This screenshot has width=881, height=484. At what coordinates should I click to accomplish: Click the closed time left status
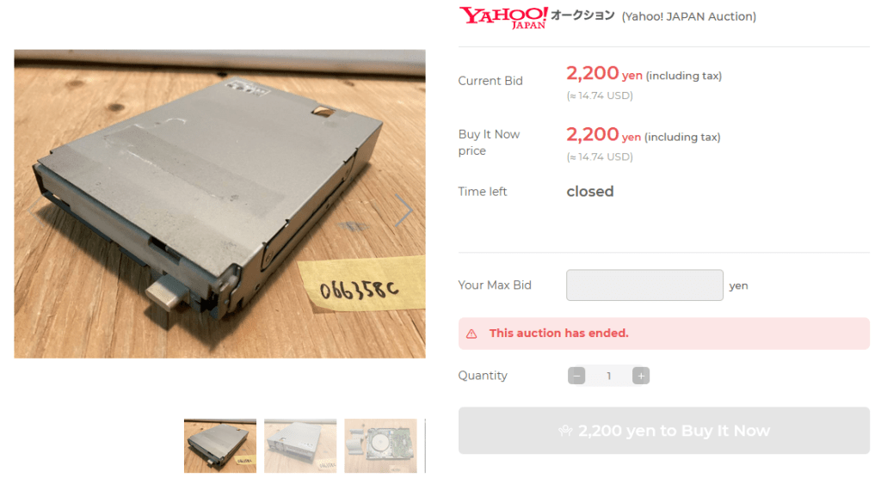click(x=590, y=192)
